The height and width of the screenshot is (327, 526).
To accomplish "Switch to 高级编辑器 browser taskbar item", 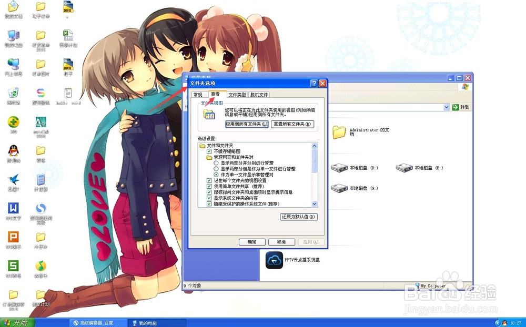I will [99, 323].
